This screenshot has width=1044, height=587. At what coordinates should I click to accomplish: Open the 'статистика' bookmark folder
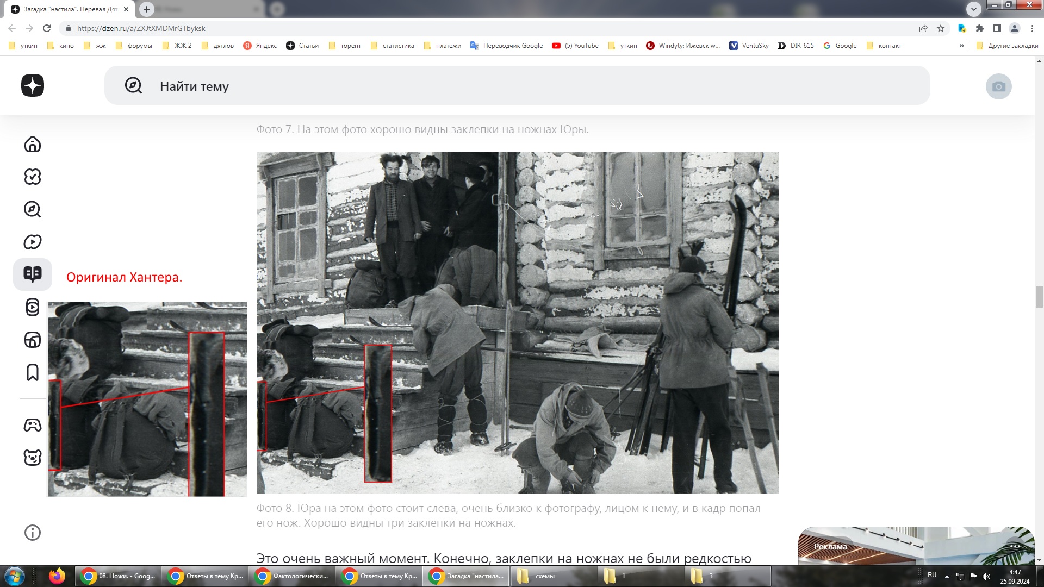pos(392,46)
